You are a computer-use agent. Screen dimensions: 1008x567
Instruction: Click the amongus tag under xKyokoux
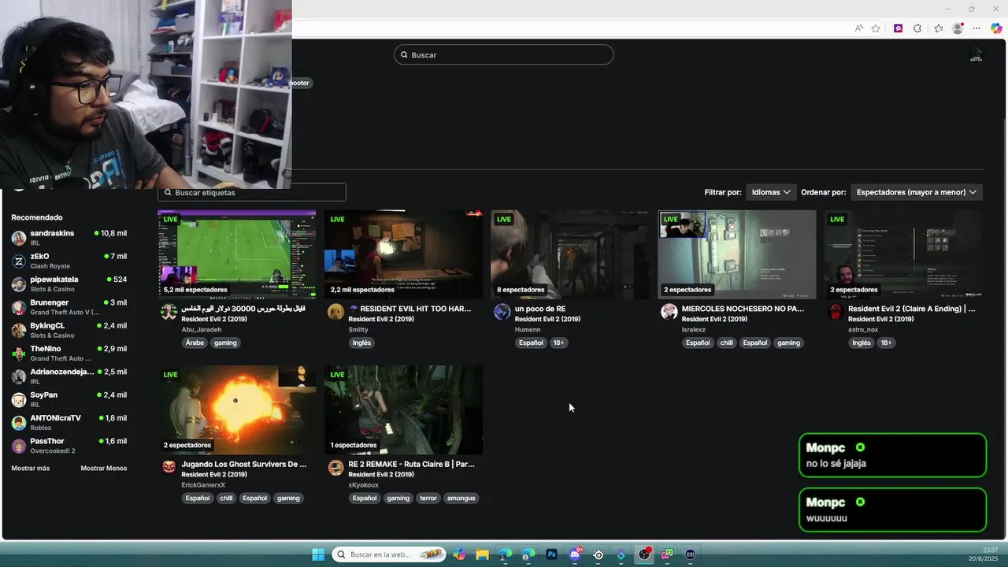coord(461,498)
